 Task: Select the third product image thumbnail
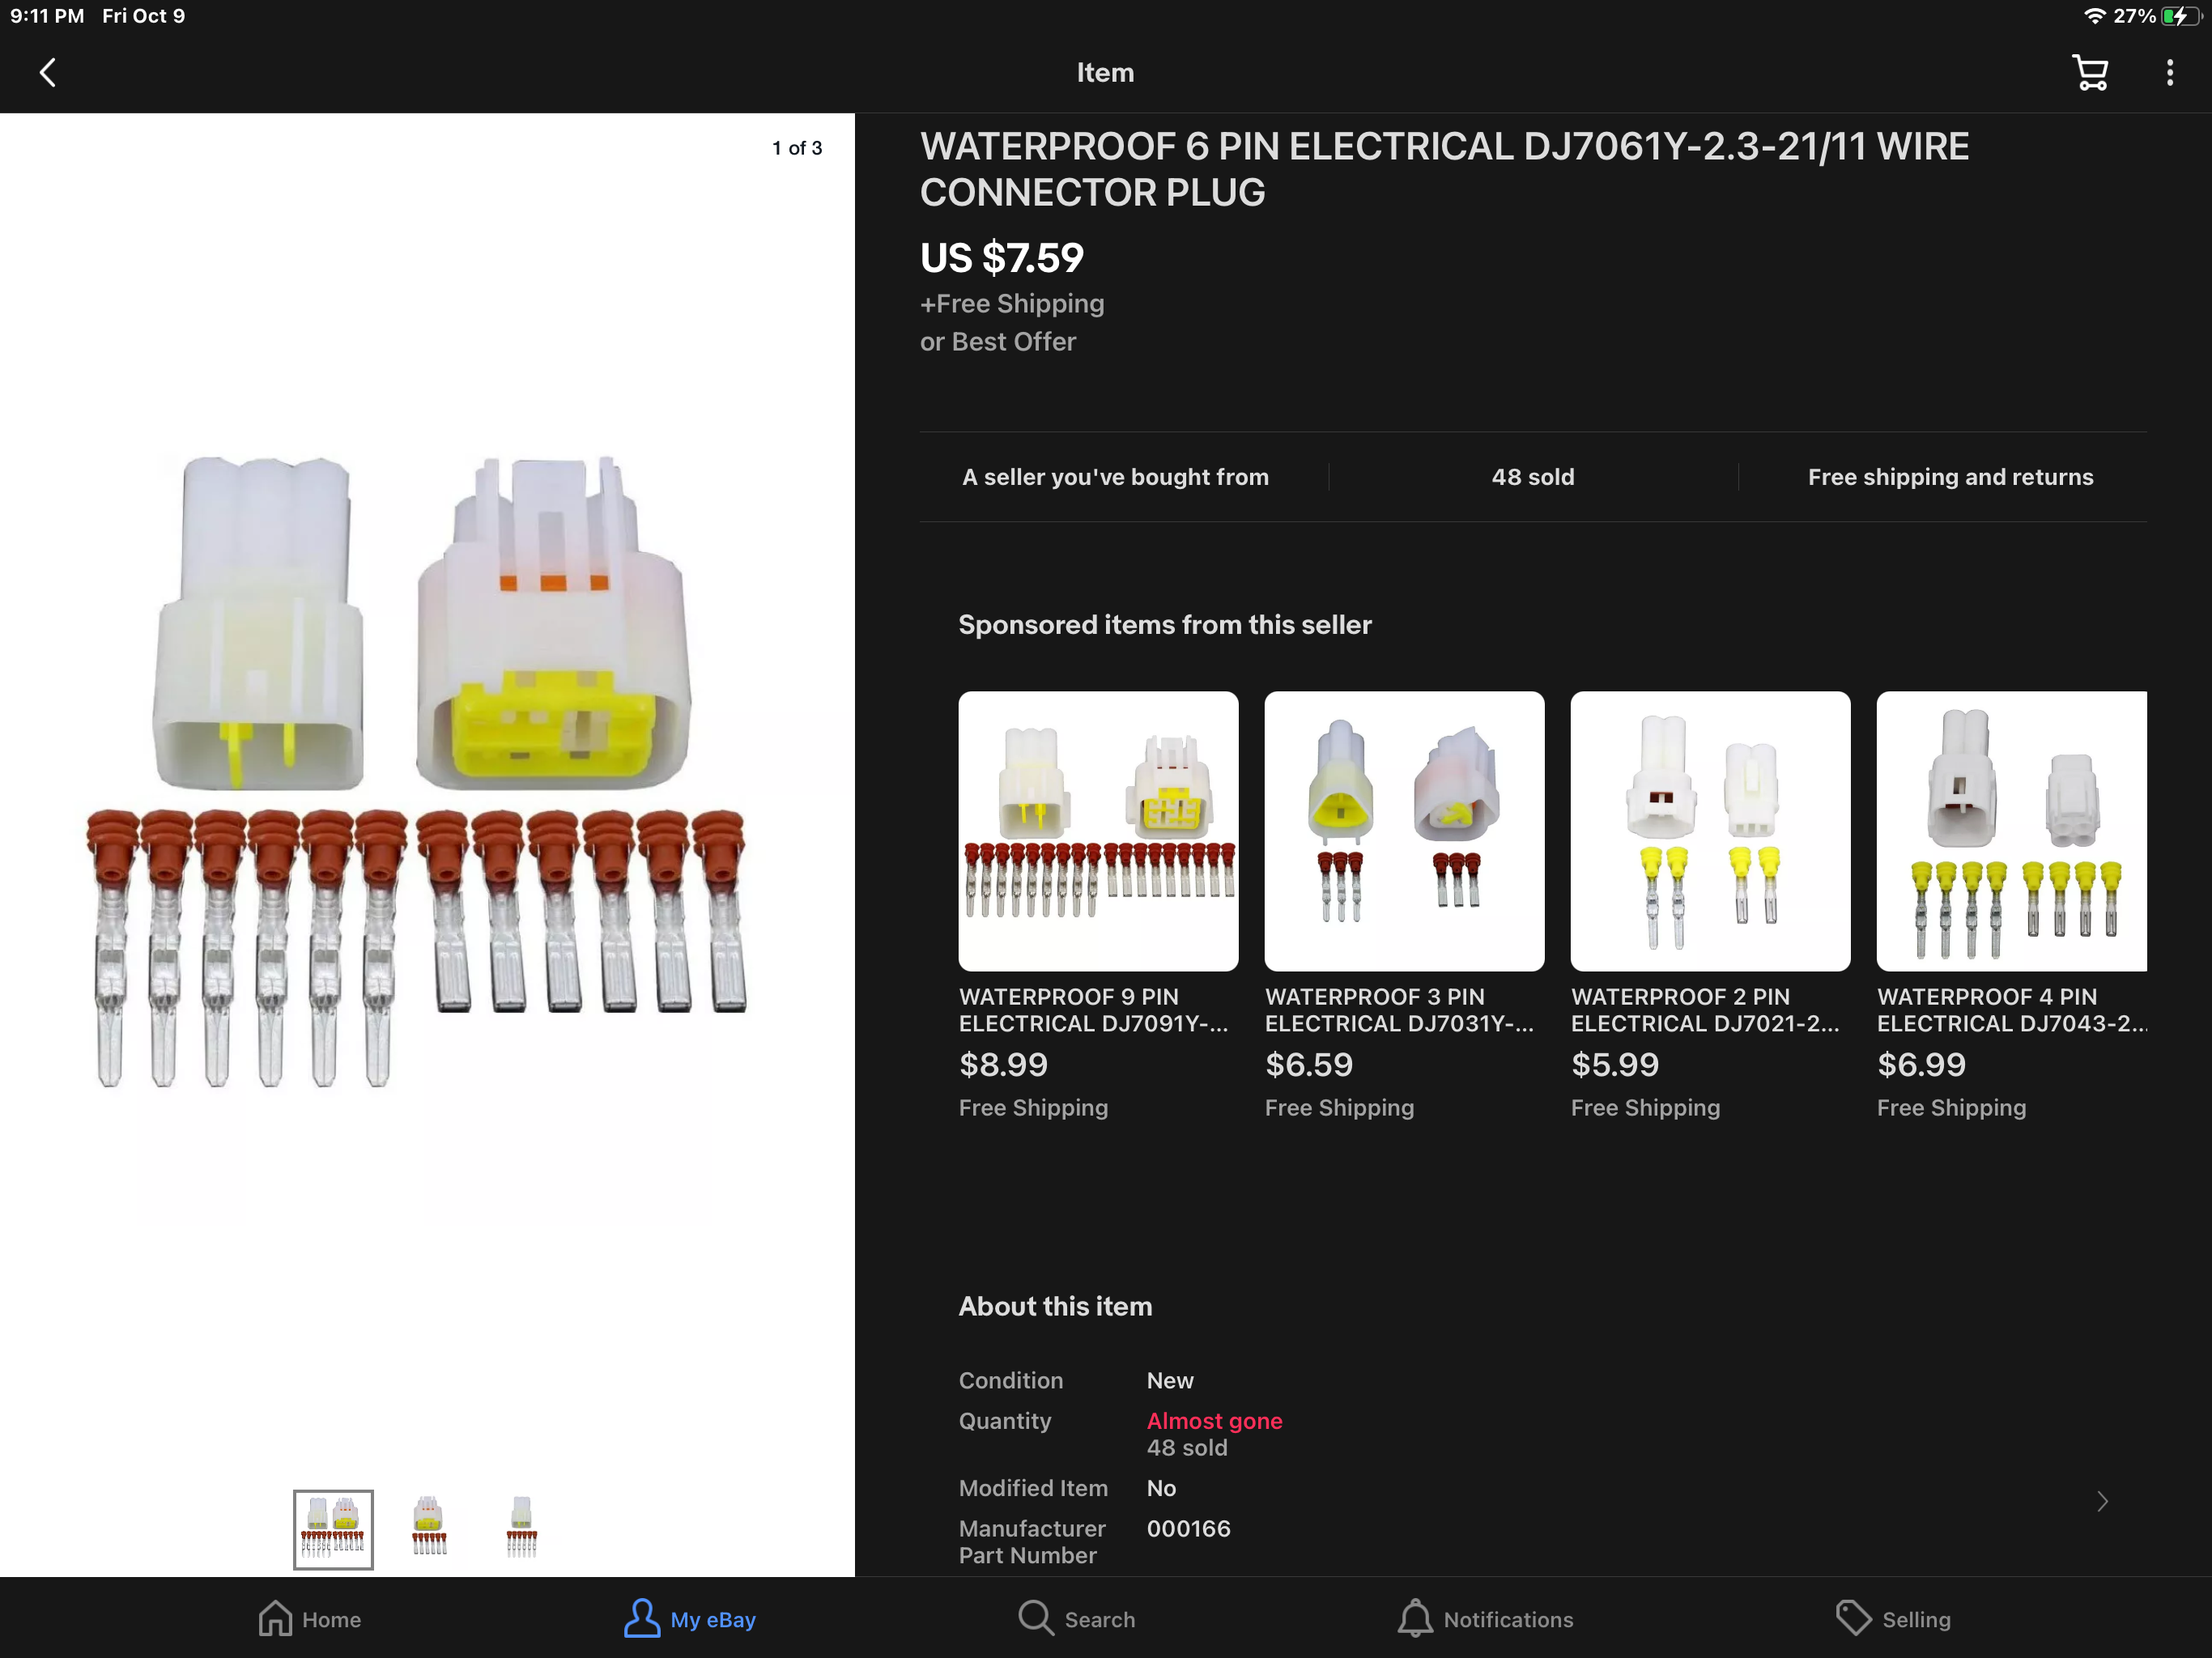[x=521, y=1526]
